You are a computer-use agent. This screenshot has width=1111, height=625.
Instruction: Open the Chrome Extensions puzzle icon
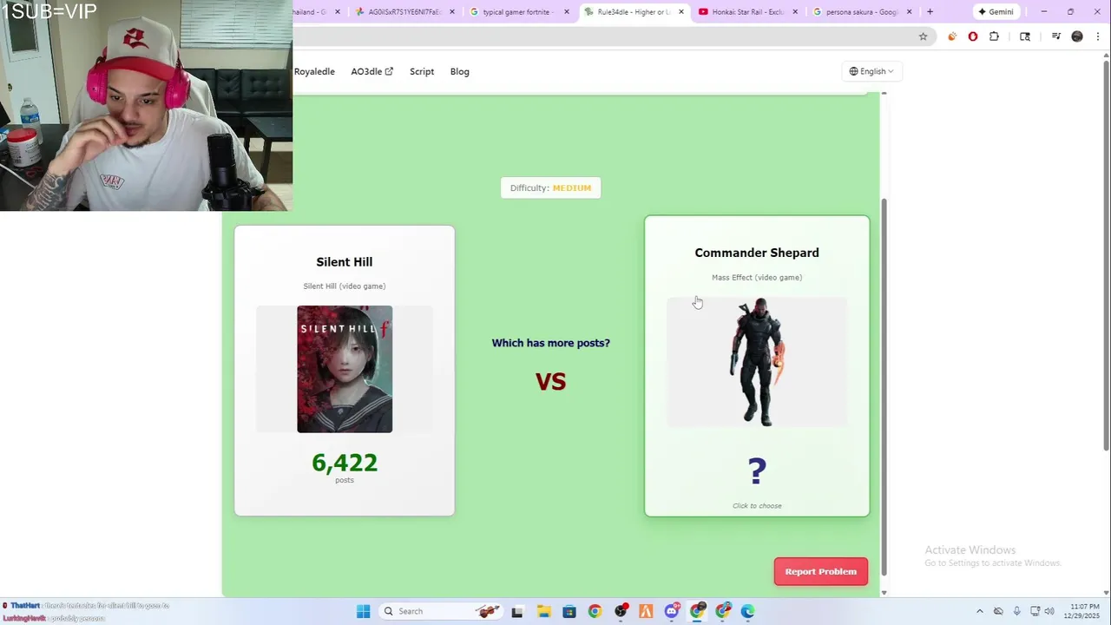(x=994, y=36)
